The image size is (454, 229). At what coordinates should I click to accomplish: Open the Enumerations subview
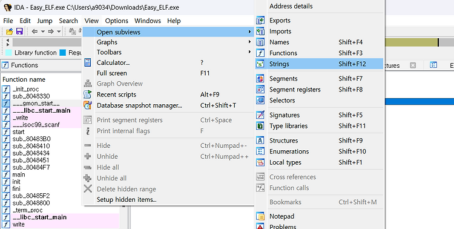[319, 151]
